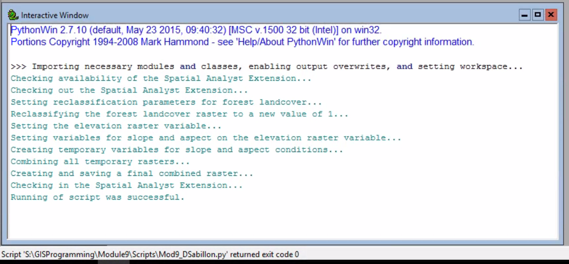The image size is (569, 264).
Task: Click 'Checking out the Spatial Analyst Extension...'
Action: click(x=129, y=90)
